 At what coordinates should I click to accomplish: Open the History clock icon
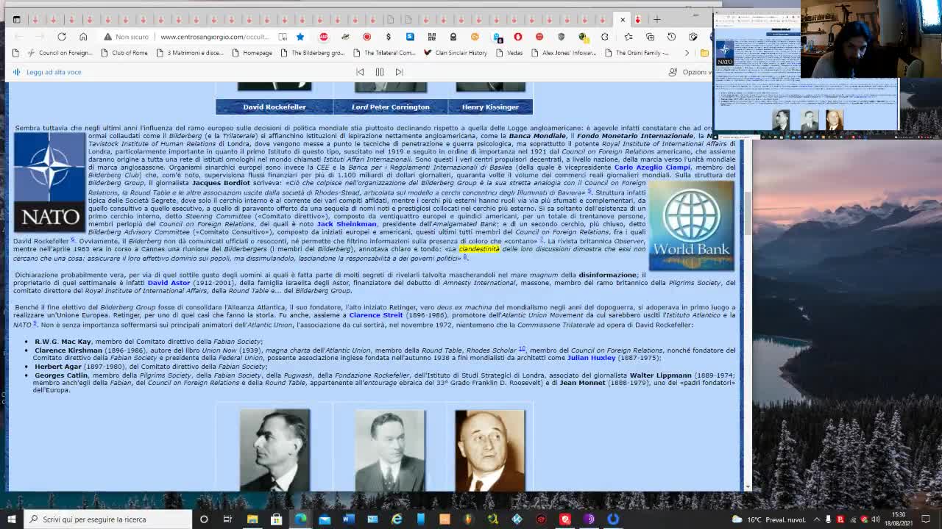pos(671,37)
